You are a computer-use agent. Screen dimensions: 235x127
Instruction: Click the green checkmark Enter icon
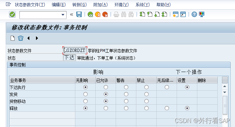[12, 15]
